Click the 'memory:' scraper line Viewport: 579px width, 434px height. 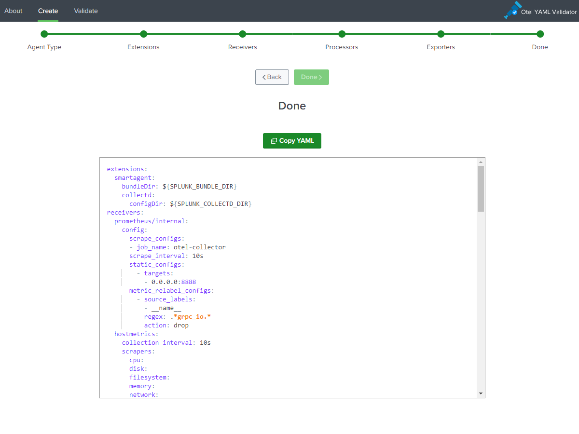pyautogui.click(x=142, y=386)
